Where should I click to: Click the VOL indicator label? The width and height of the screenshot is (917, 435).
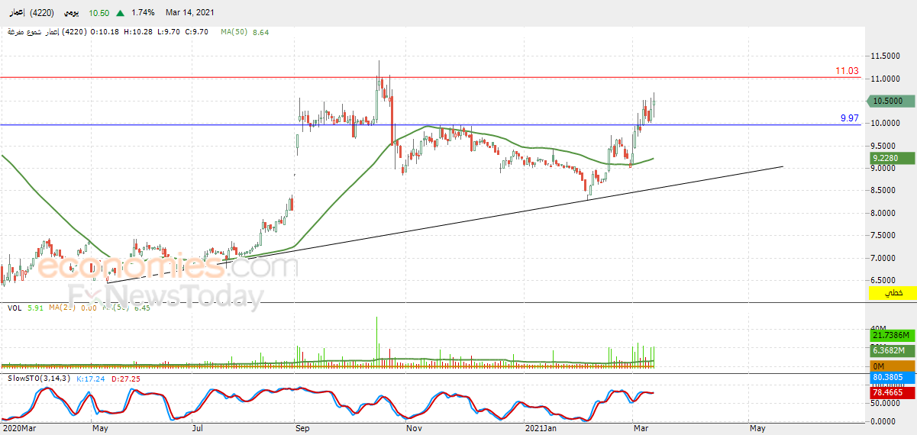(14, 308)
